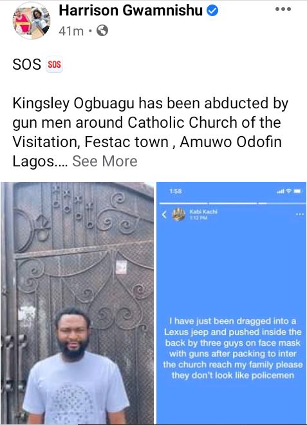The height and width of the screenshot is (425, 307).
Task: Click the first story progress bar segment
Action: click(x=183, y=203)
